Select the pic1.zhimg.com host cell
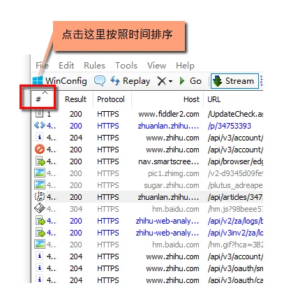Image resolution: width=284 pixels, height=304 pixels. click(174, 173)
